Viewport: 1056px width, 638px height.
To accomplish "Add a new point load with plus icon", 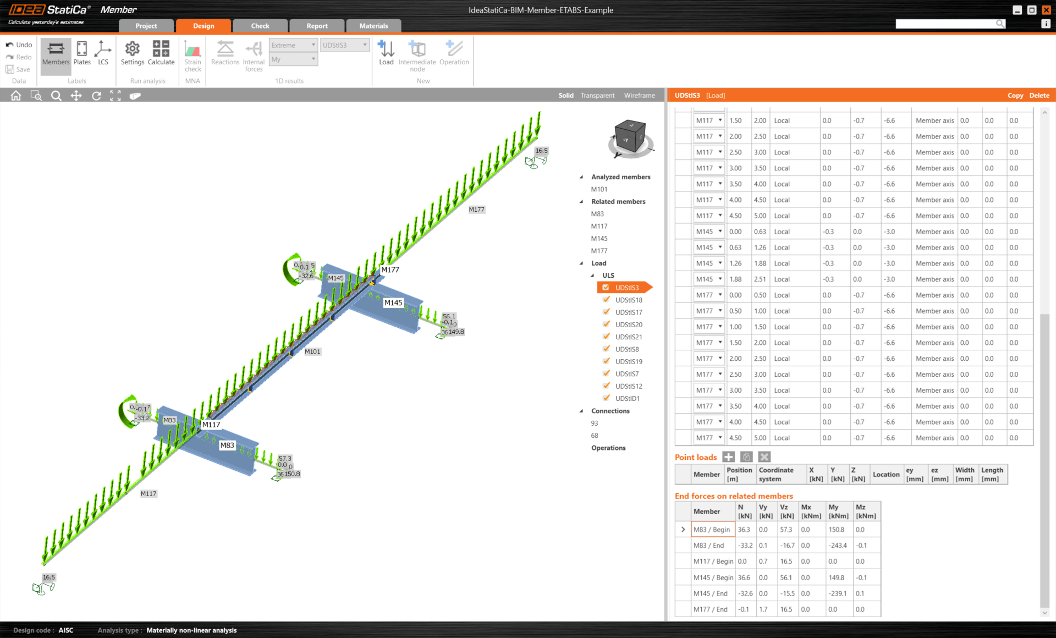I will pos(728,457).
